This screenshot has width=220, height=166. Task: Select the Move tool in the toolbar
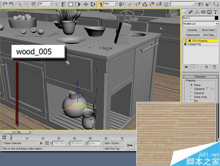(86, 4)
